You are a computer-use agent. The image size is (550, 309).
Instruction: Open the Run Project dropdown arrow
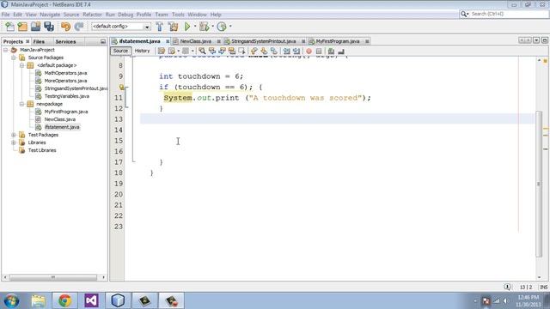pos(195,27)
